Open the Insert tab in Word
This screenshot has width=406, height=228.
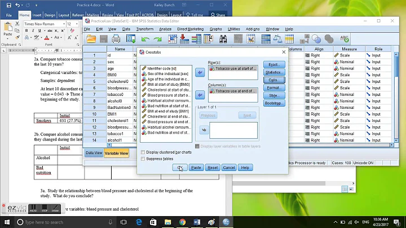(37, 15)
